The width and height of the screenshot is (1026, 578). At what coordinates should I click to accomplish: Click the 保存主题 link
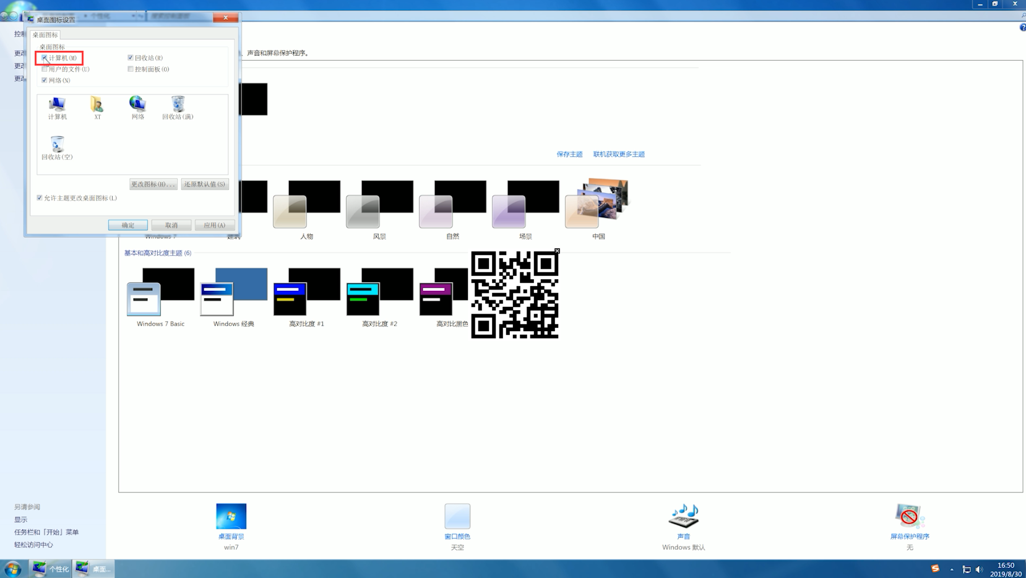pyautogui.click(x=569, y=154)
